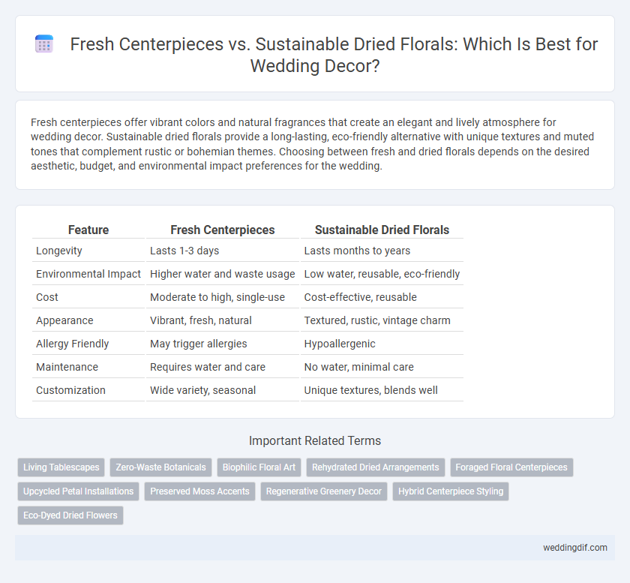Open the Biophilic Floral Art tag
The width and height of the screenshot is (630, 583).
click(259, 467)
